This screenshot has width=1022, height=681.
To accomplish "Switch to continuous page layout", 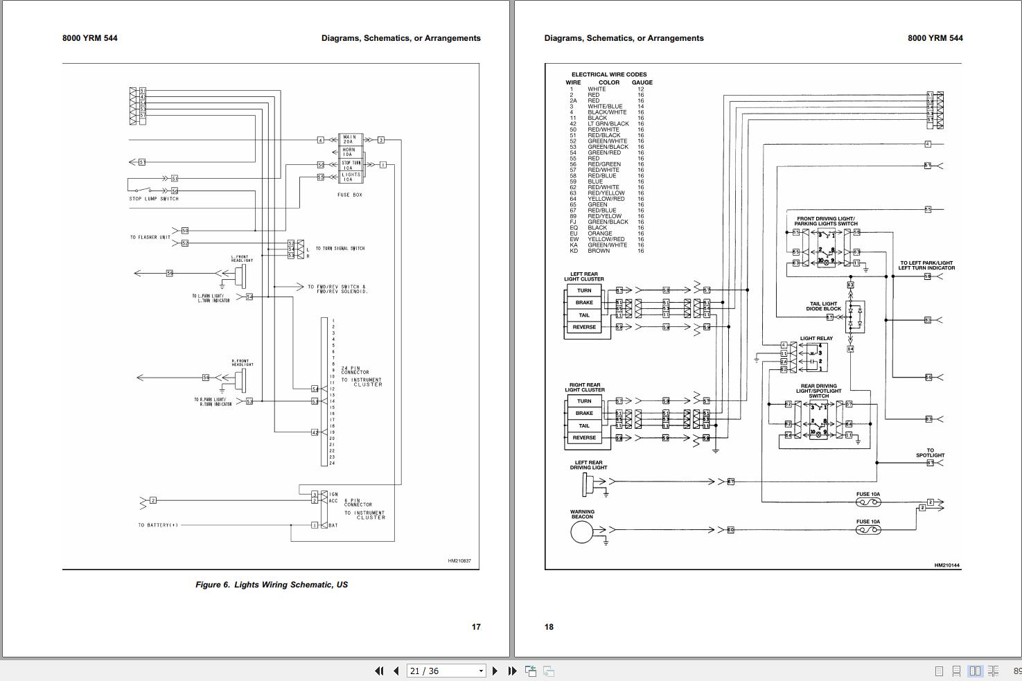I will pos(956,671).
